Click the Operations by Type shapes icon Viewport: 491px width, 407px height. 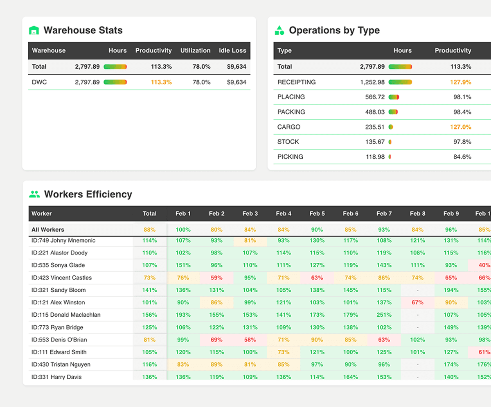[279, 30]
